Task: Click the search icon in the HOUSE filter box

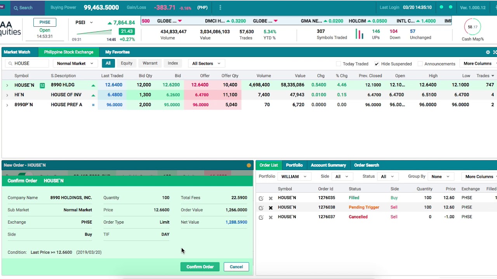Action: (x=10, y=63)
